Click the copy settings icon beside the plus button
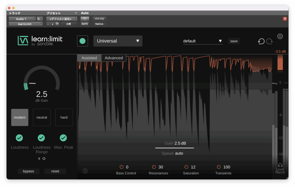295x187 pixels. [57, 24]
